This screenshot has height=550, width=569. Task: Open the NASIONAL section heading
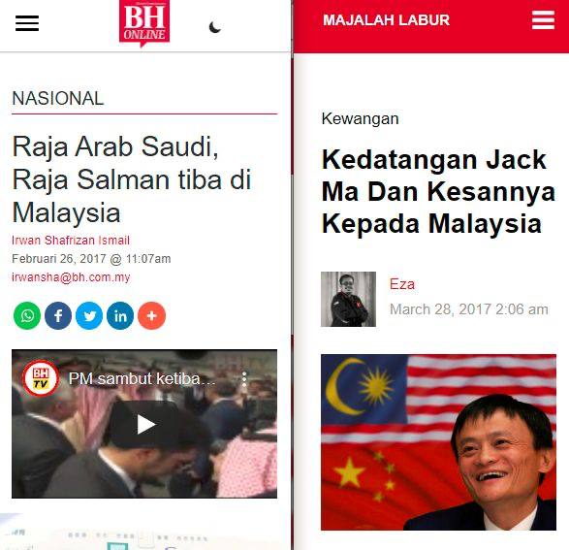coord(58,98)
